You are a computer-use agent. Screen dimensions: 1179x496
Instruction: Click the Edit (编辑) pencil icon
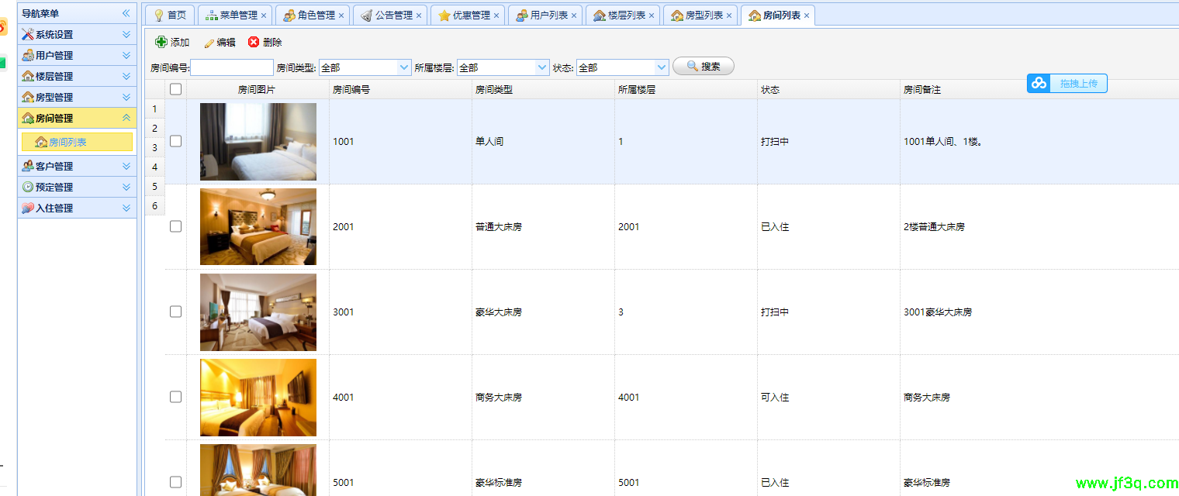point(208,42)
